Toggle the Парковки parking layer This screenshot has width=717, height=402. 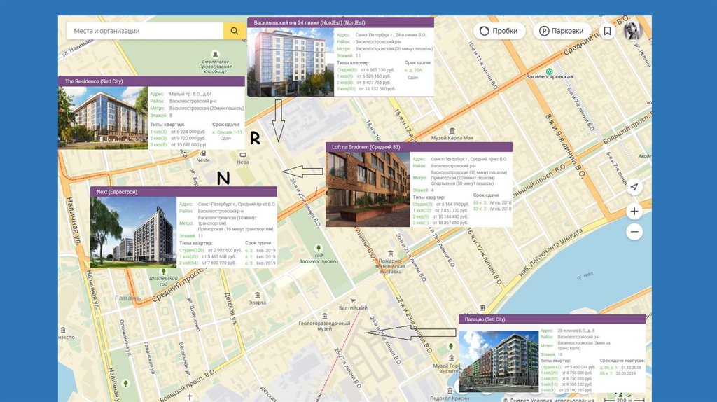562,31
